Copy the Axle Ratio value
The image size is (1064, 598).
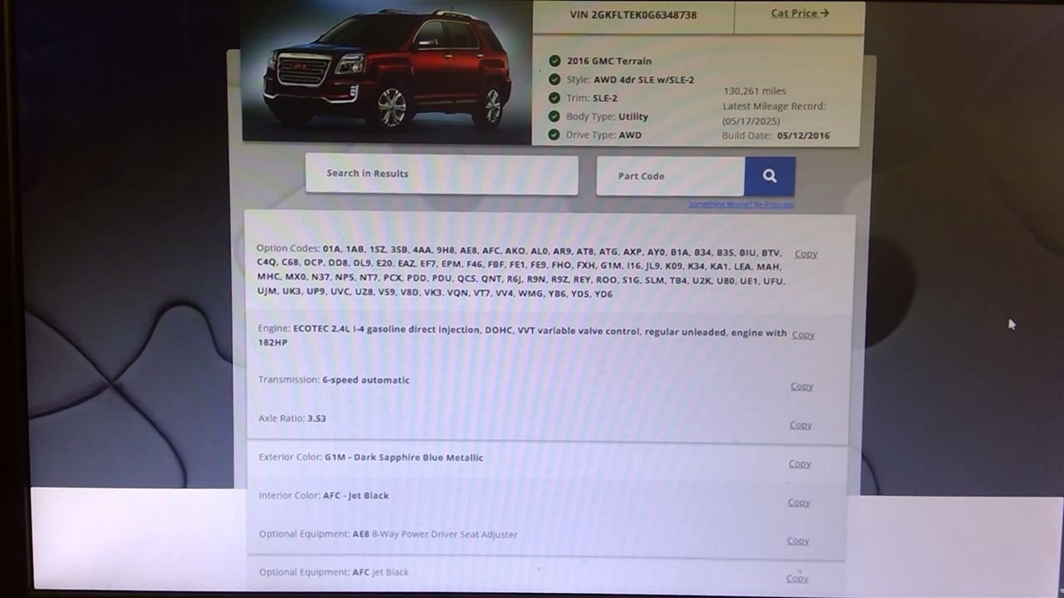click(x=800, y=425)
